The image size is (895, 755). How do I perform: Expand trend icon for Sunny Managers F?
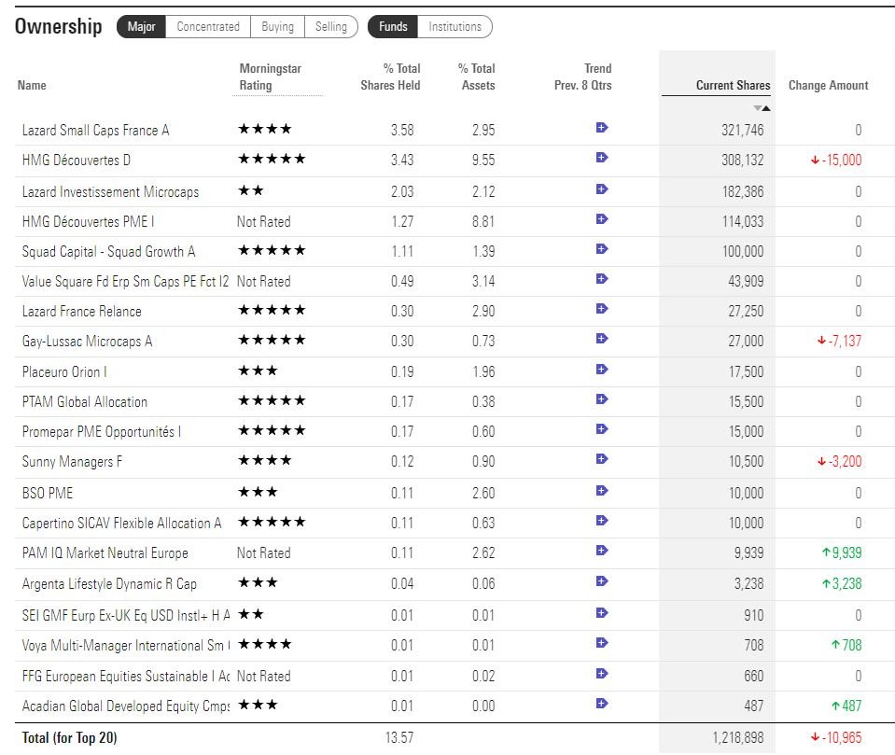pos(602,459)
